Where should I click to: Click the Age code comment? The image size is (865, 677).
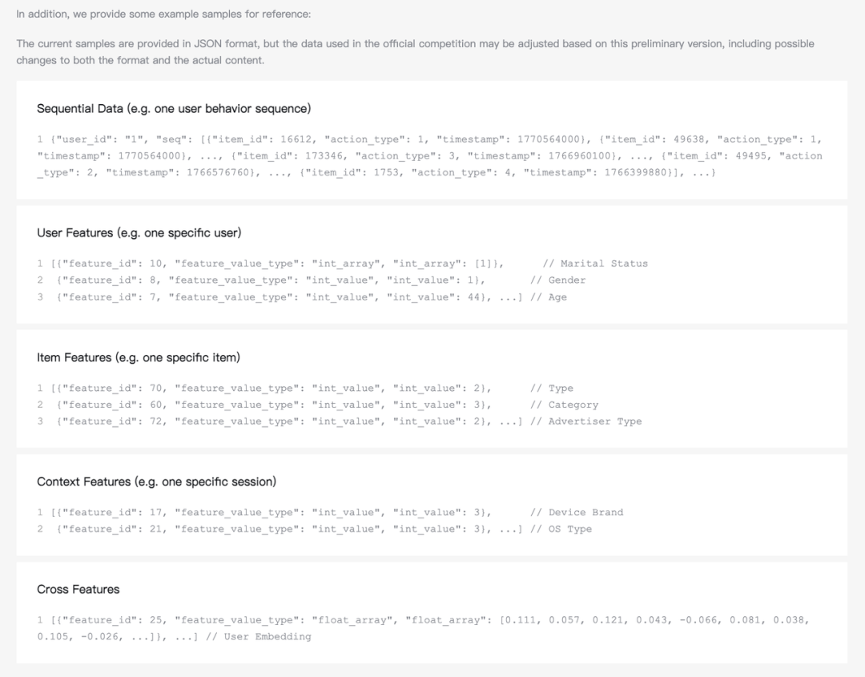click(549, 297)
